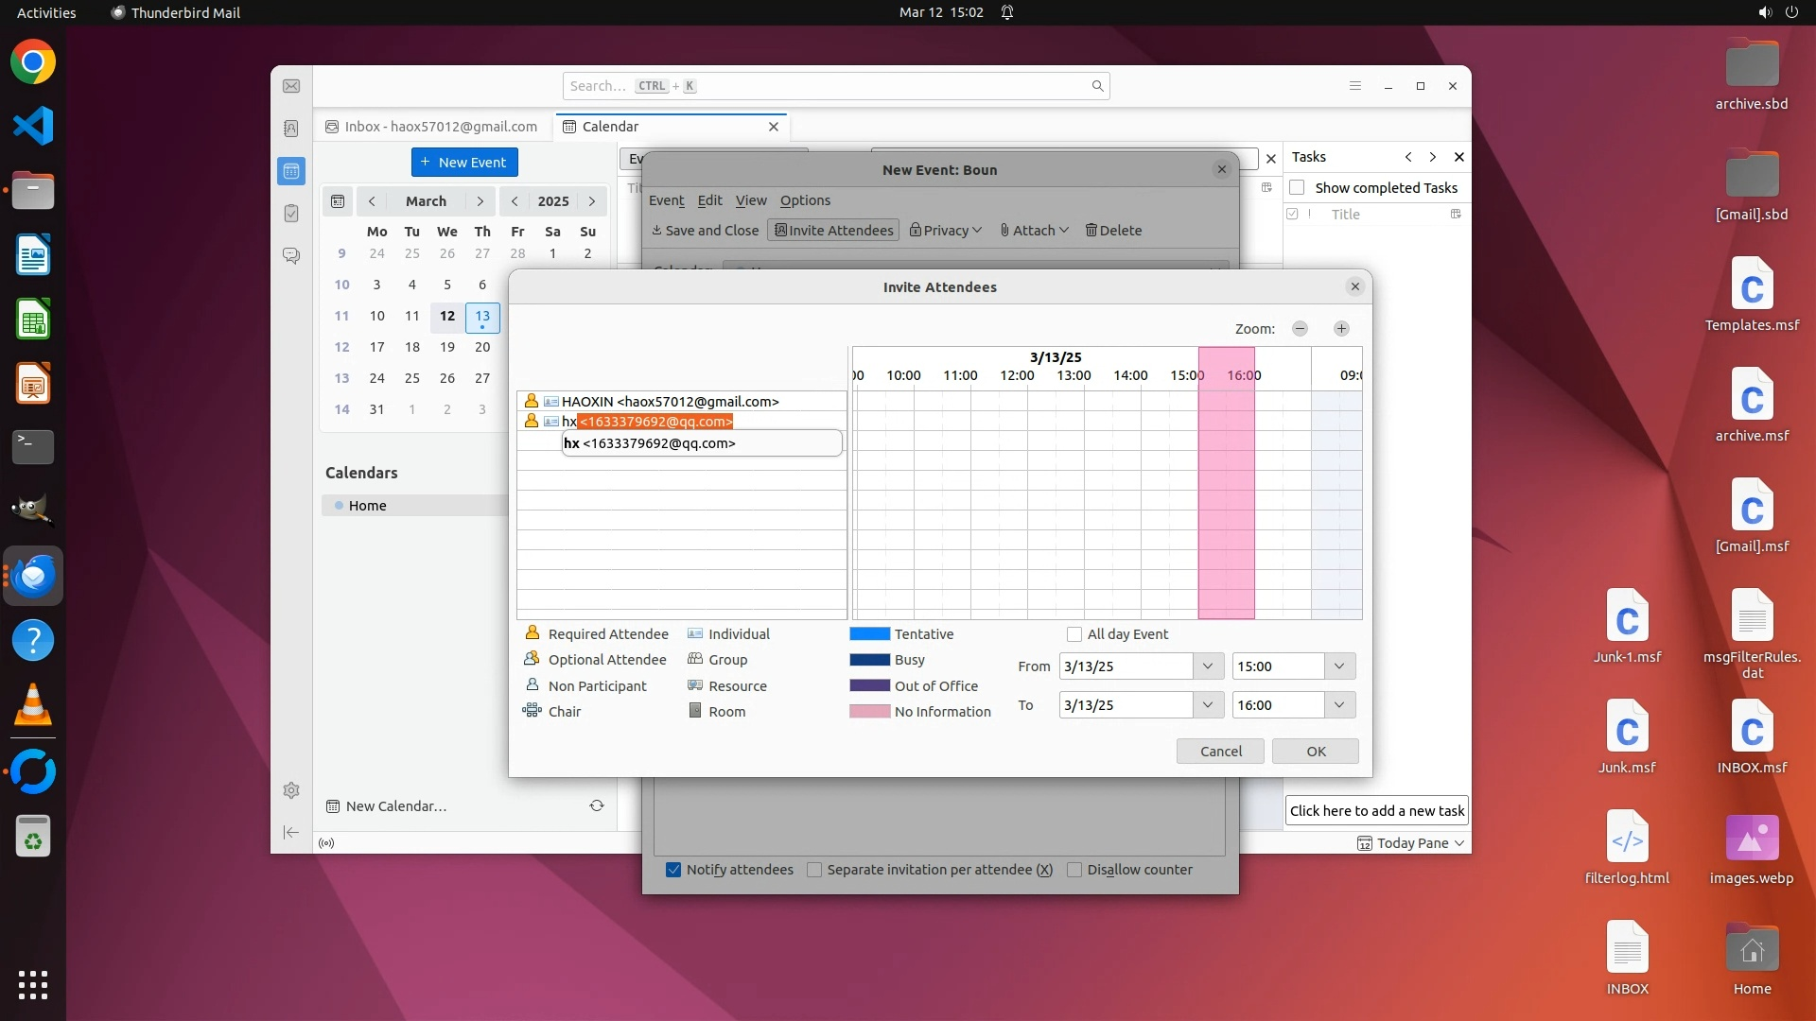Click the zoom out minus icon

[1300, 328]
